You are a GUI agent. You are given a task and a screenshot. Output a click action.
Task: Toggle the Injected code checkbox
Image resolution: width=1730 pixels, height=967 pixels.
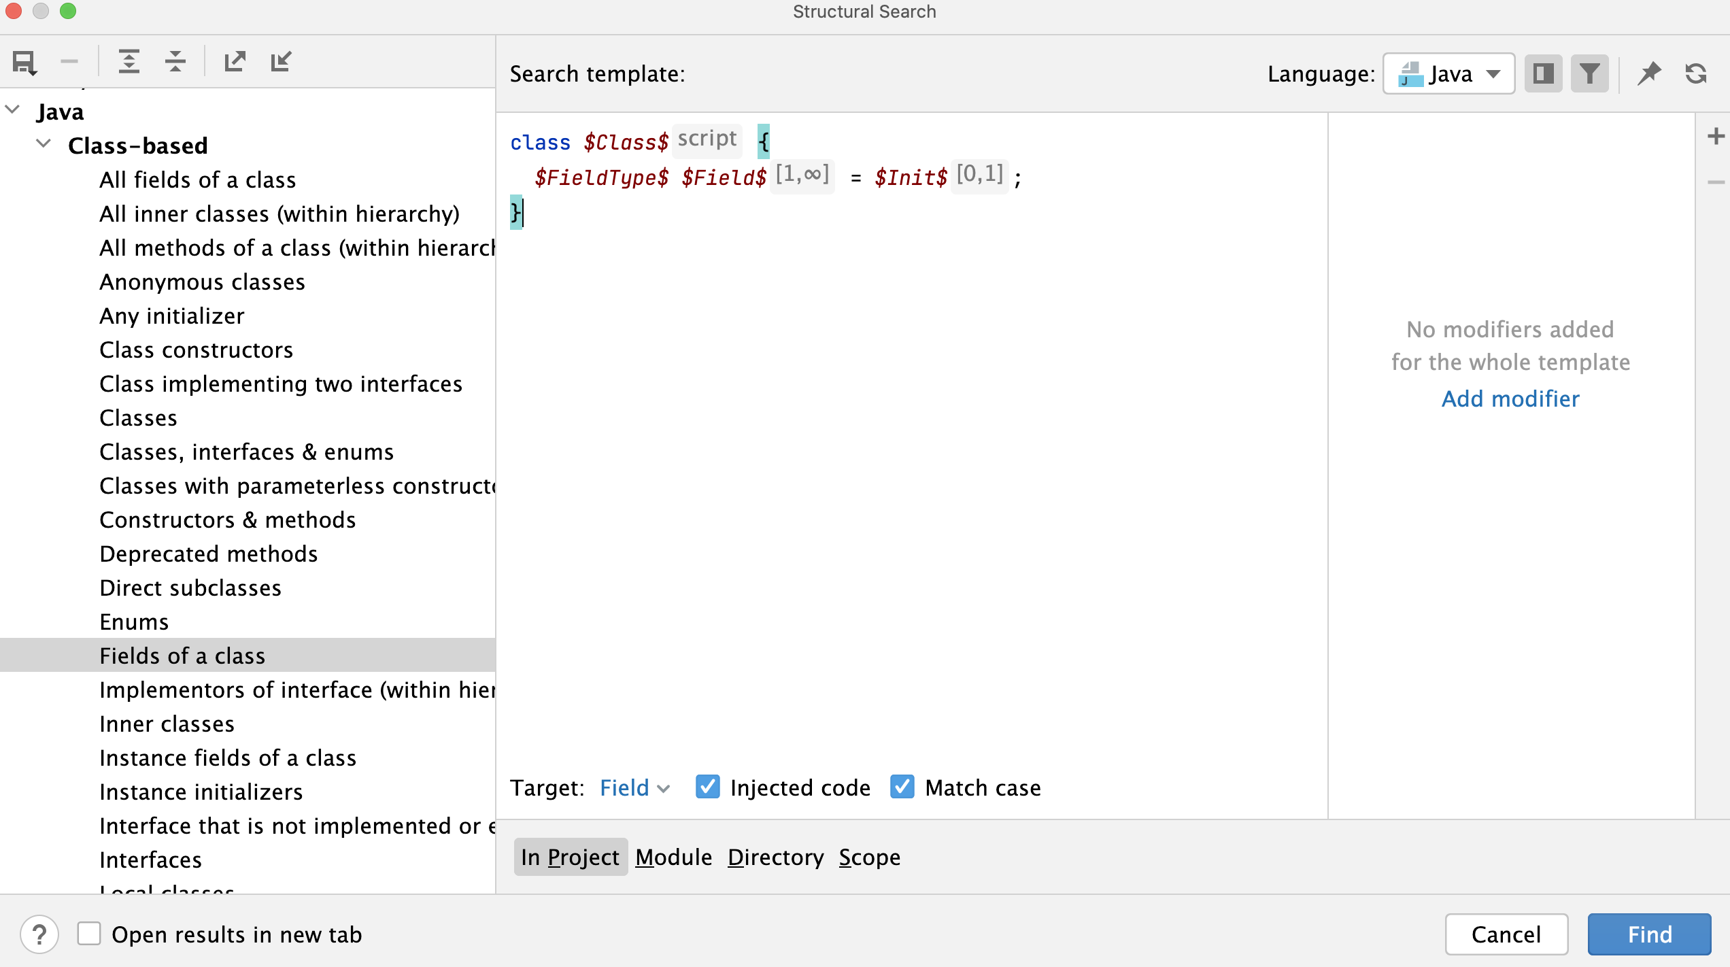(x=707, y=787)
